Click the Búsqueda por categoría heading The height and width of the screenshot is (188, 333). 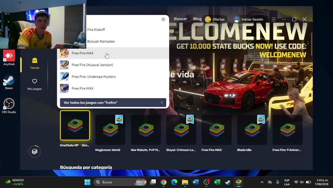[86, 167]
